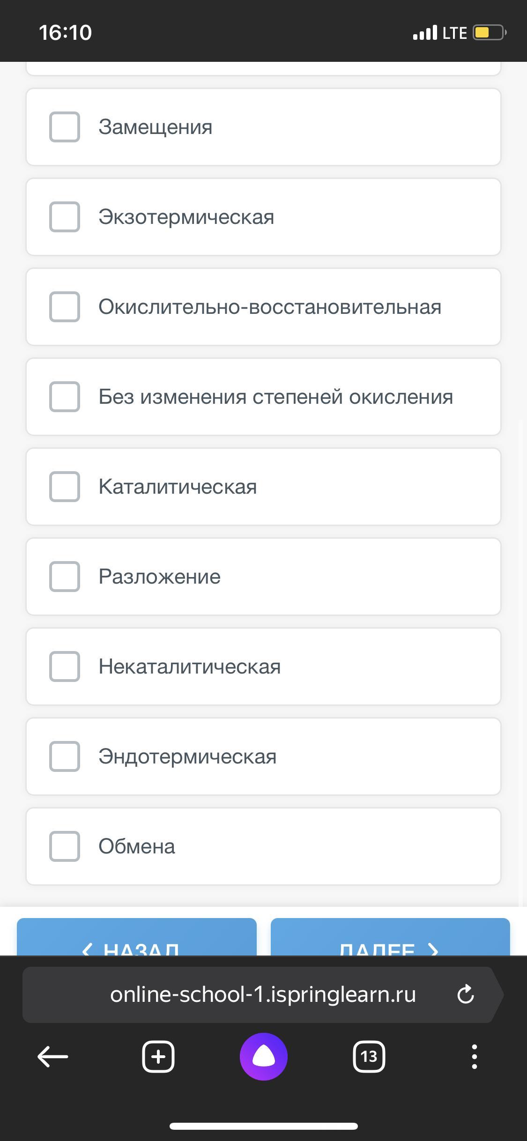This screenshot has height=1141, width=527.
Task: Open the three-dot browser menu
Action: pyautogui.click(x=475, y=1057)
